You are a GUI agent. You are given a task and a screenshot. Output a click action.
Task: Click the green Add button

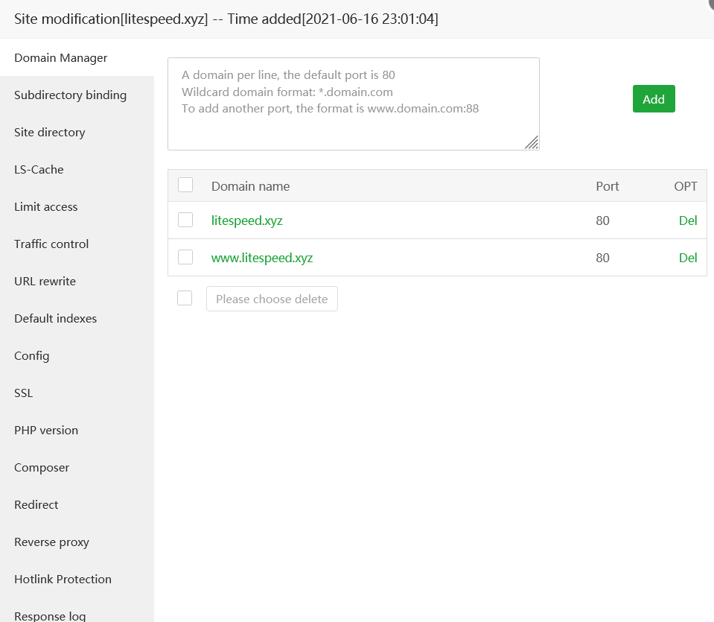654,99
